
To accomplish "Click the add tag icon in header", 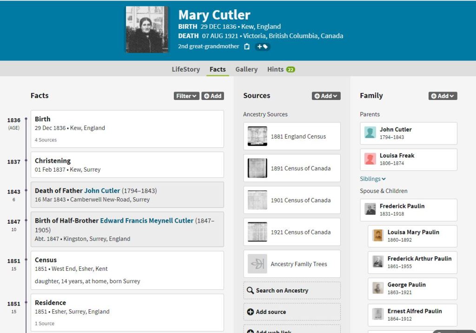I will (262, 47).
